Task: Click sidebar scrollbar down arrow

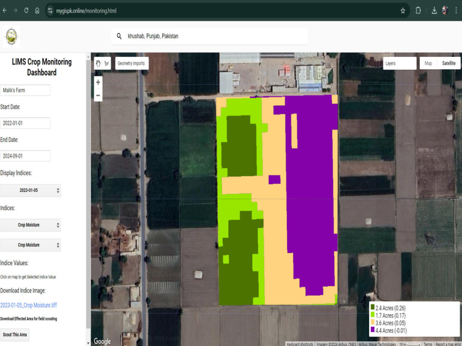Action: [88, 343]
